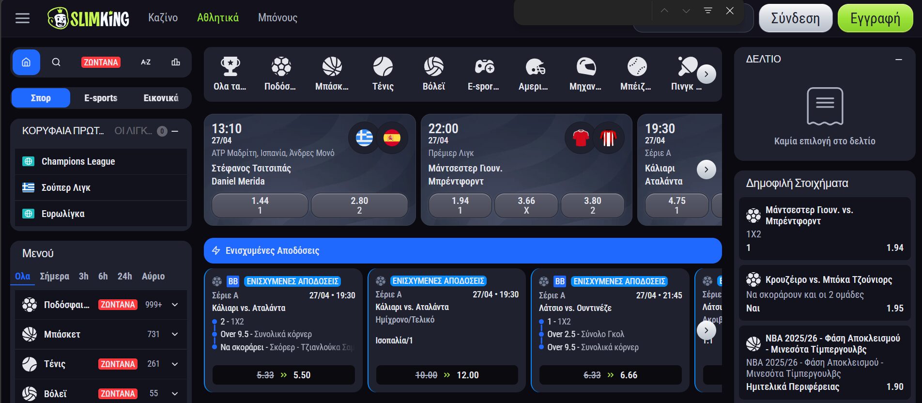Open the sidebar search icon
This screenshot has height=403, width=922.
pos(56,62)
